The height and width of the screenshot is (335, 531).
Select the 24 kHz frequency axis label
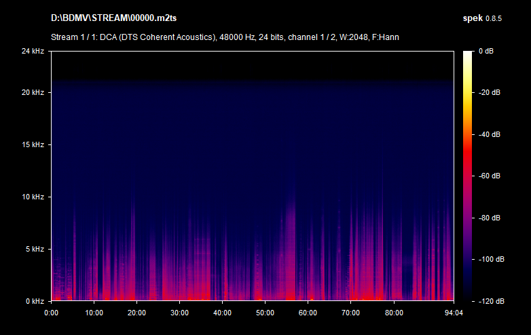pyautogui.click(x=32, y=52)
